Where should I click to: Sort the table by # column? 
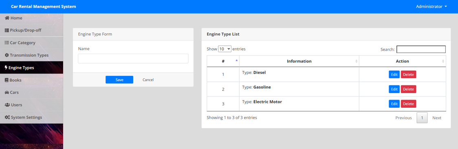pyautogui.click(x=223, y=61)
